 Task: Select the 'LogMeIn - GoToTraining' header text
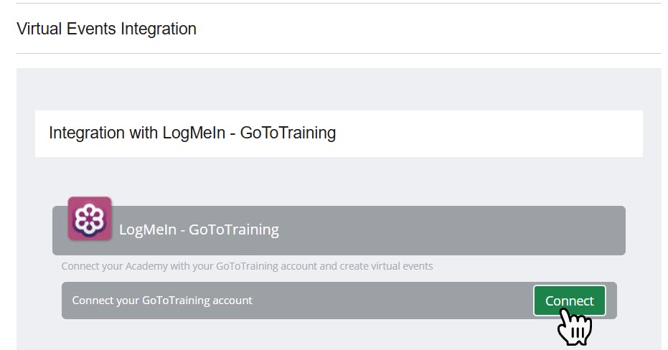pos(199,230)
